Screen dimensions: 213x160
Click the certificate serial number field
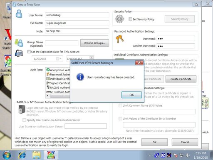(x=159, y=125)
